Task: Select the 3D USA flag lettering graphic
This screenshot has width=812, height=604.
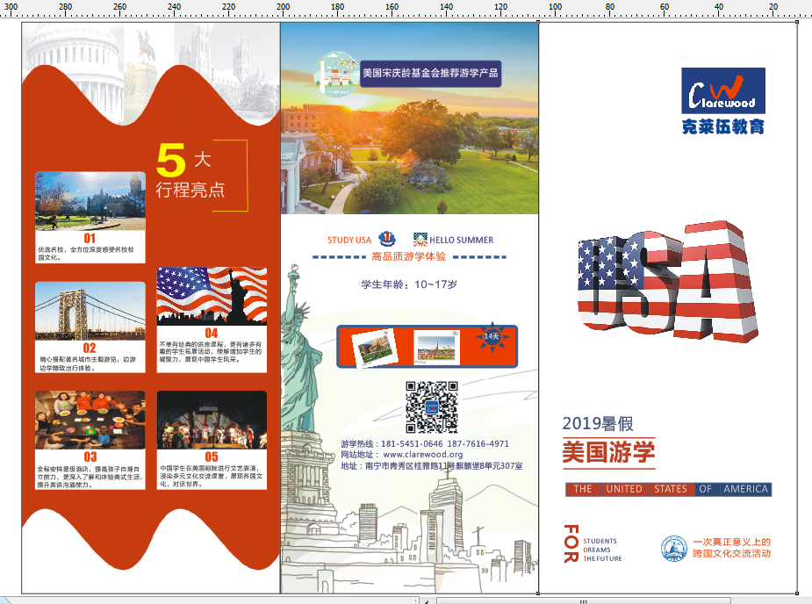Action: (668, 283)
